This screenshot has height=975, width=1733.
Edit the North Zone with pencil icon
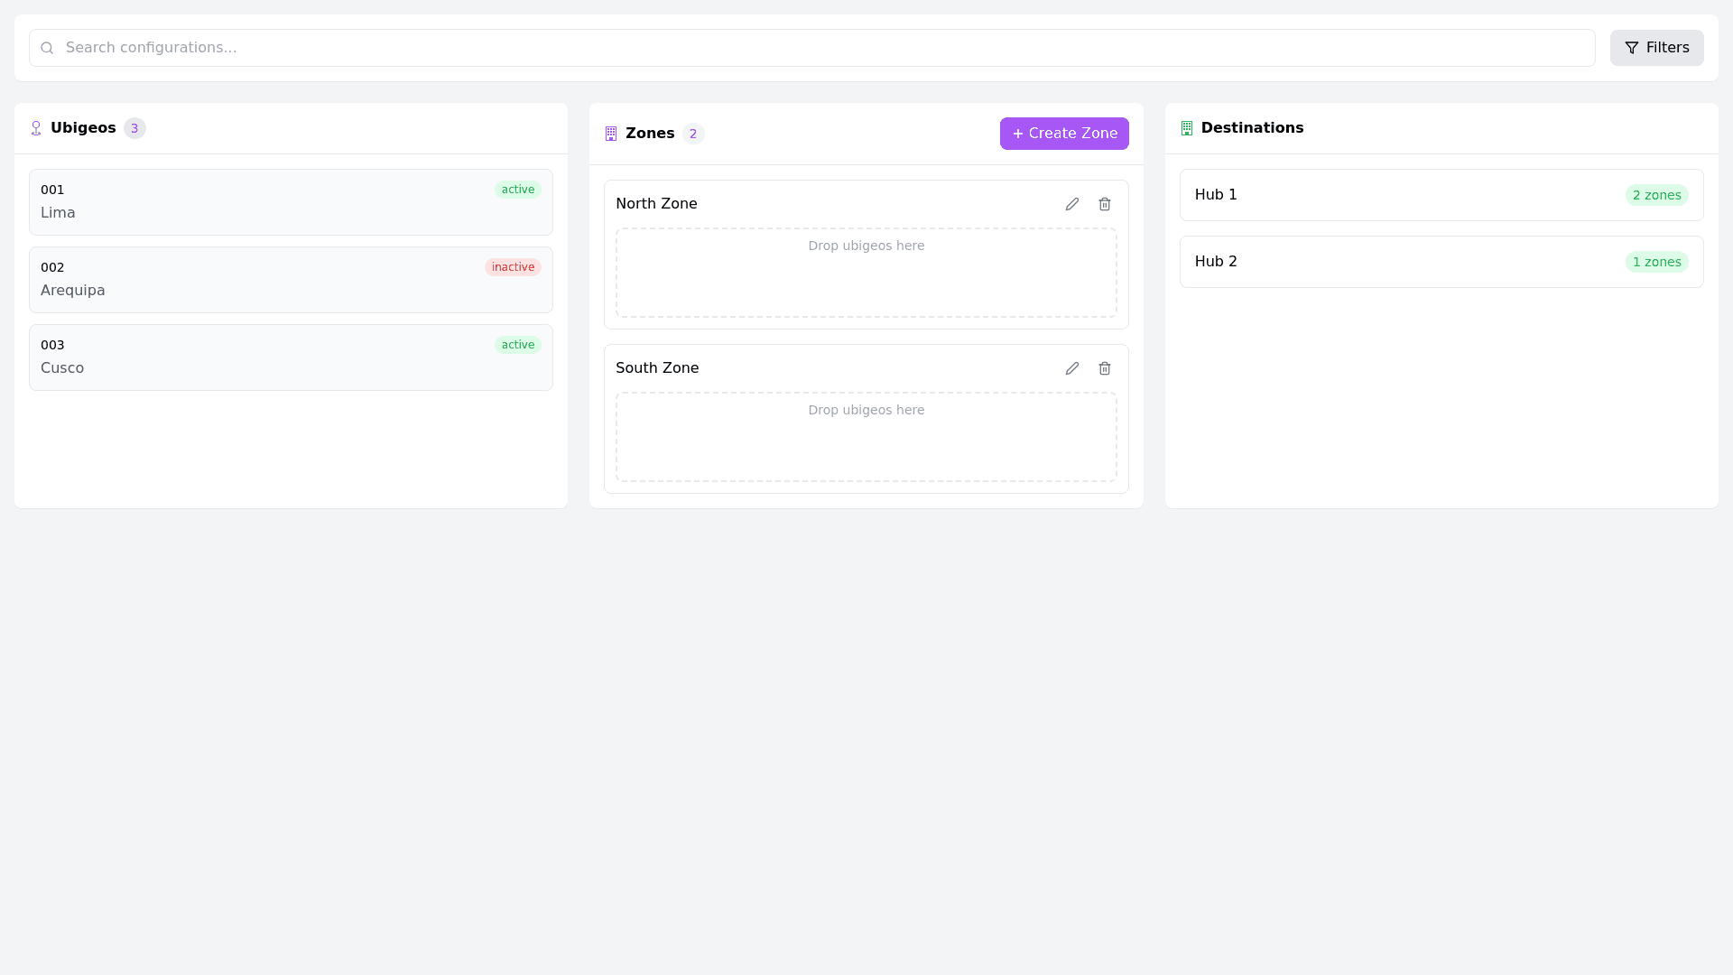click(1071, 204)
